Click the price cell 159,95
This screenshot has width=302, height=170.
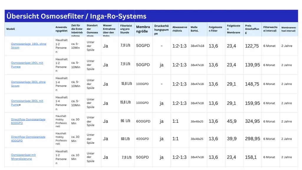pos(252,103)
